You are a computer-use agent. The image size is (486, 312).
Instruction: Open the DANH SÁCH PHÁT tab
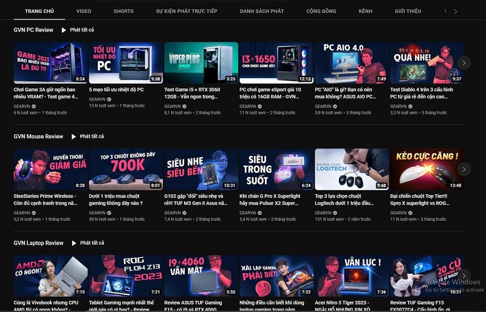point(262,11)
